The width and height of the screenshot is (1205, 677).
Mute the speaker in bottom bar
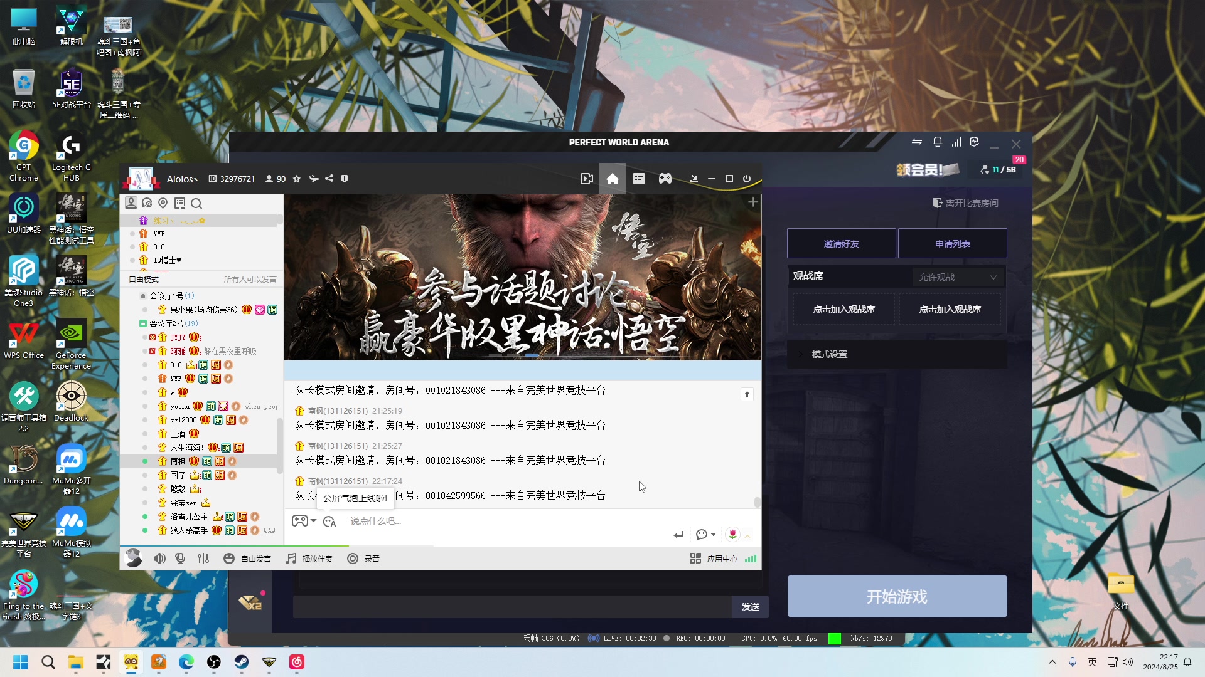coord(159,559)
